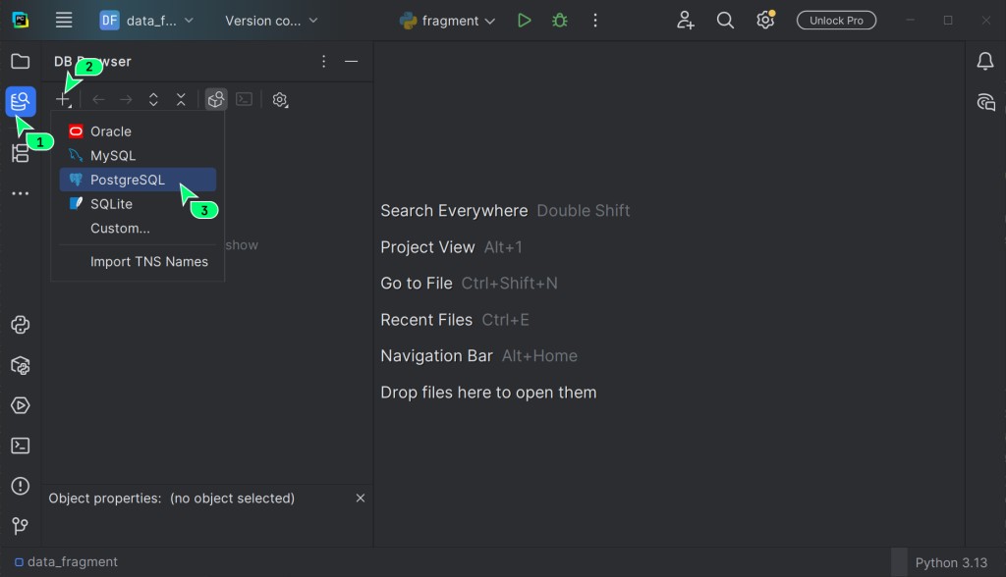
Task: Open the Terminal tool window
Action: pyautogui.click(x=21, y=446)
